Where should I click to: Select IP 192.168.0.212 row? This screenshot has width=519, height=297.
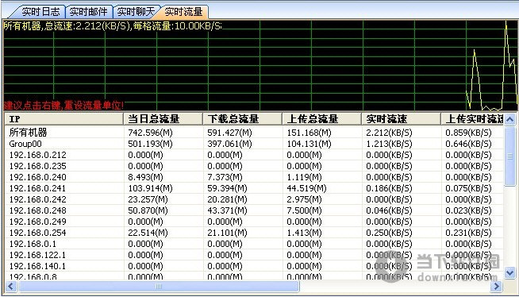254,155
